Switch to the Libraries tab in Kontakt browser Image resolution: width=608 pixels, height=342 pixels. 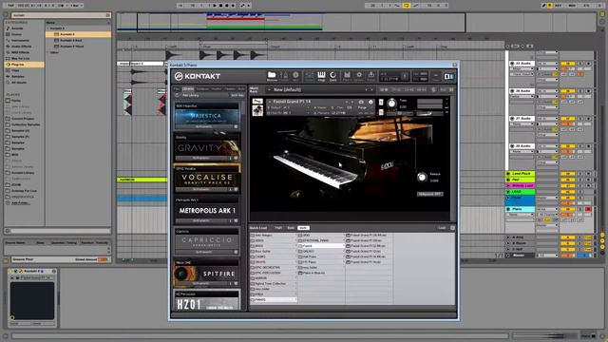click(x=188, y=88)
